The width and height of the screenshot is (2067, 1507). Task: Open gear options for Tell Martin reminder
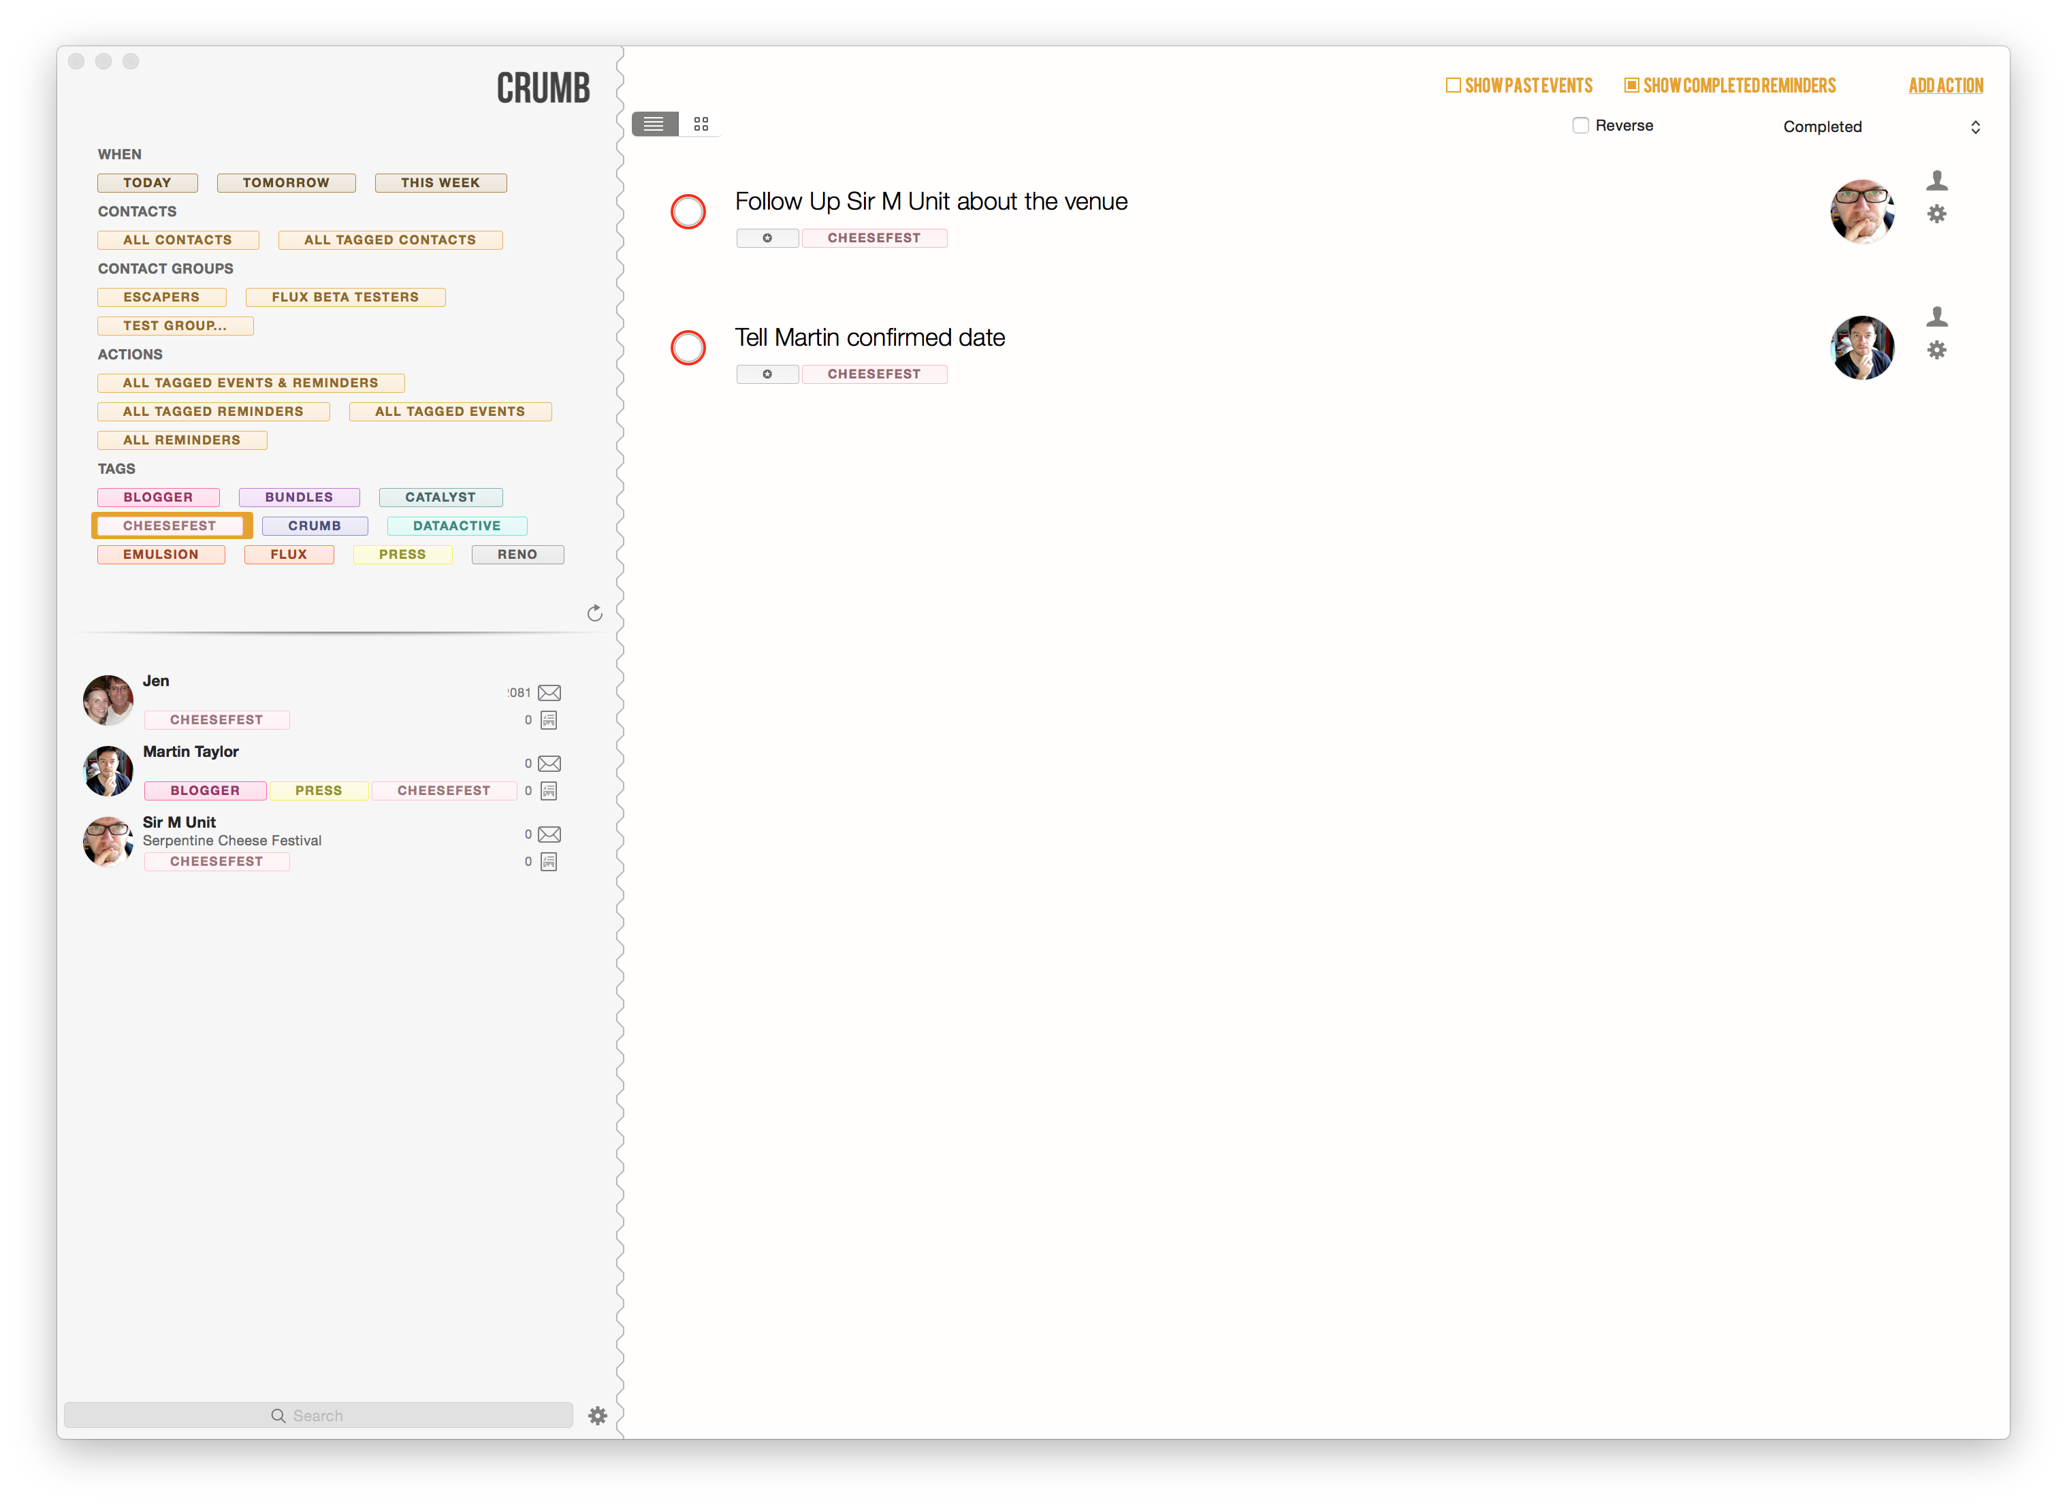[1936, 351]
